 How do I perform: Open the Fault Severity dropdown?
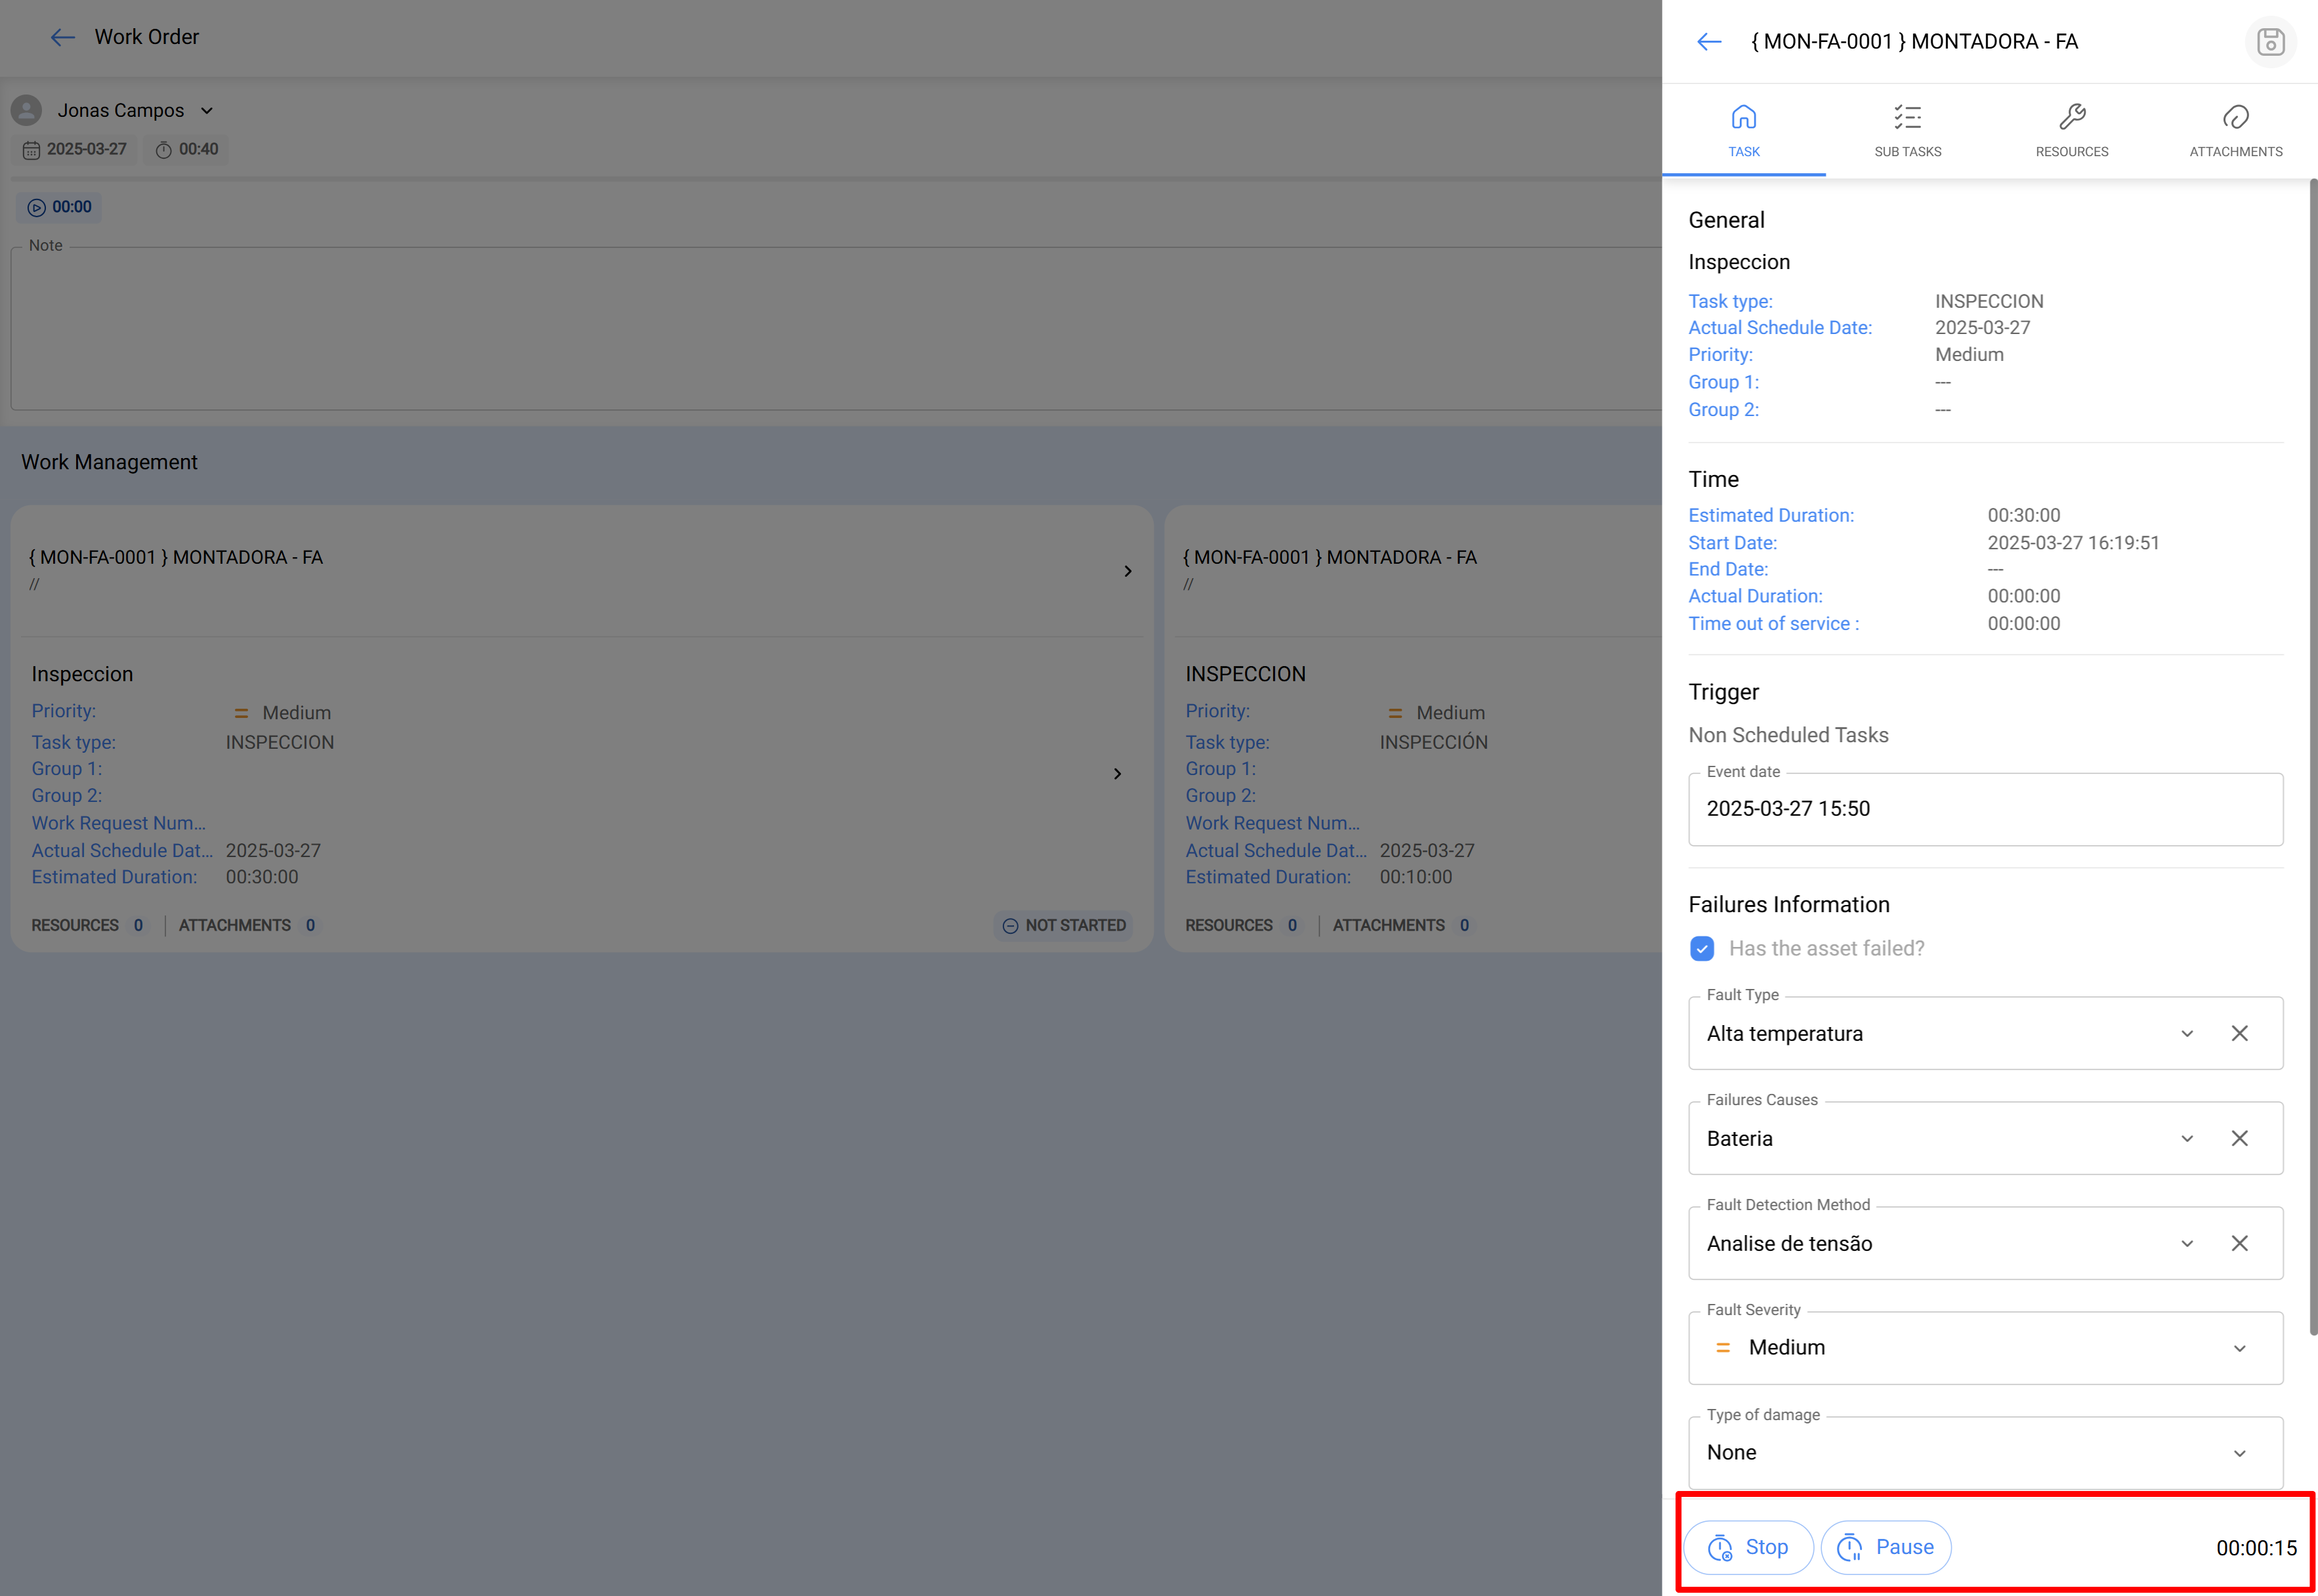[x=1985, y=1348]
